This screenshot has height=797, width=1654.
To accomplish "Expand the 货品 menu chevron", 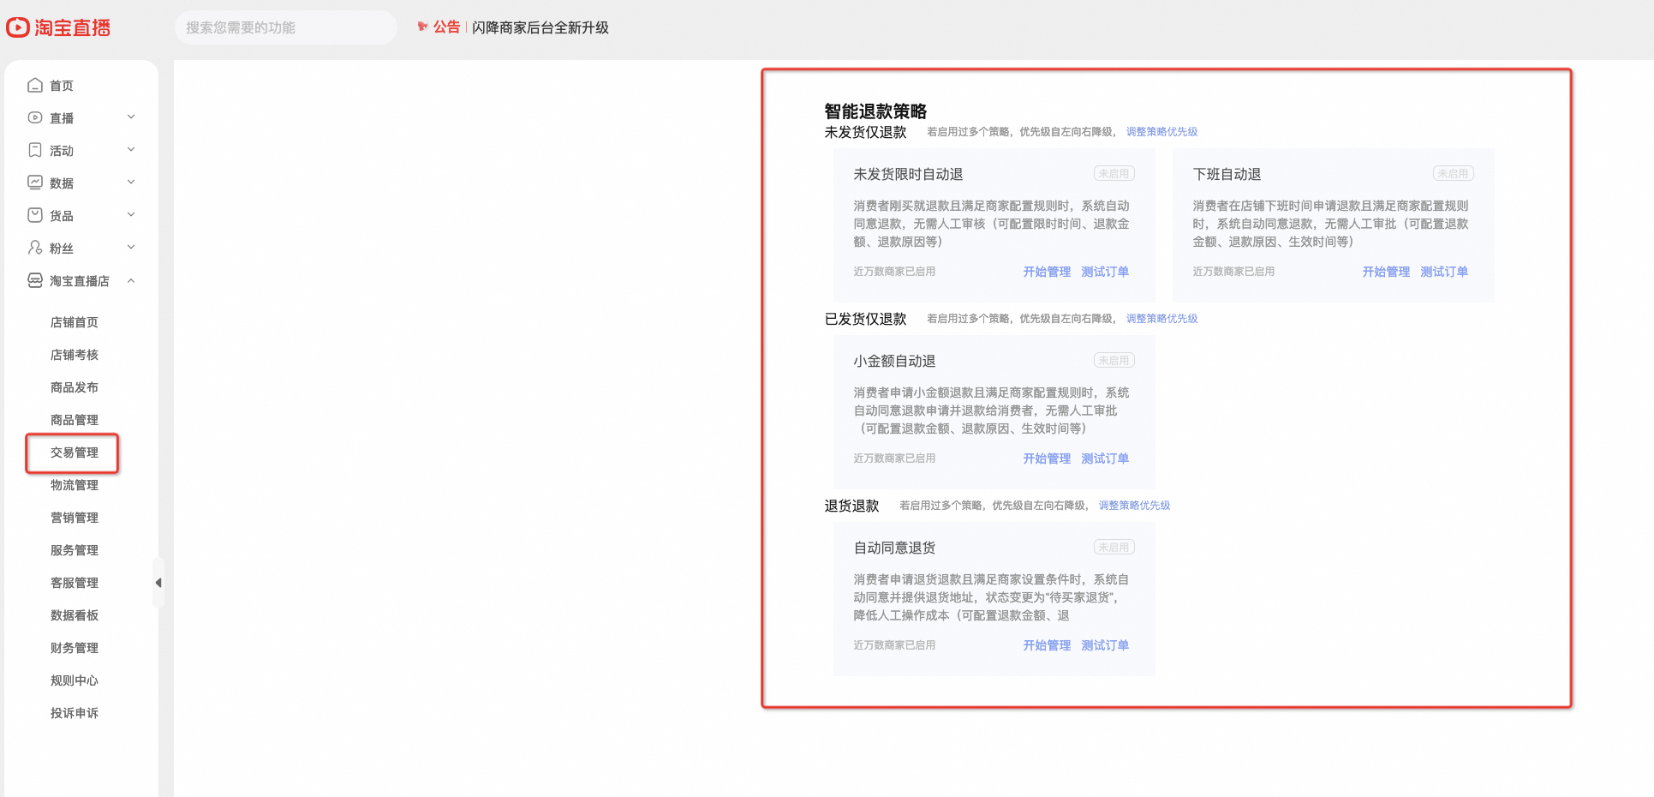I will (x=131, y=215).
